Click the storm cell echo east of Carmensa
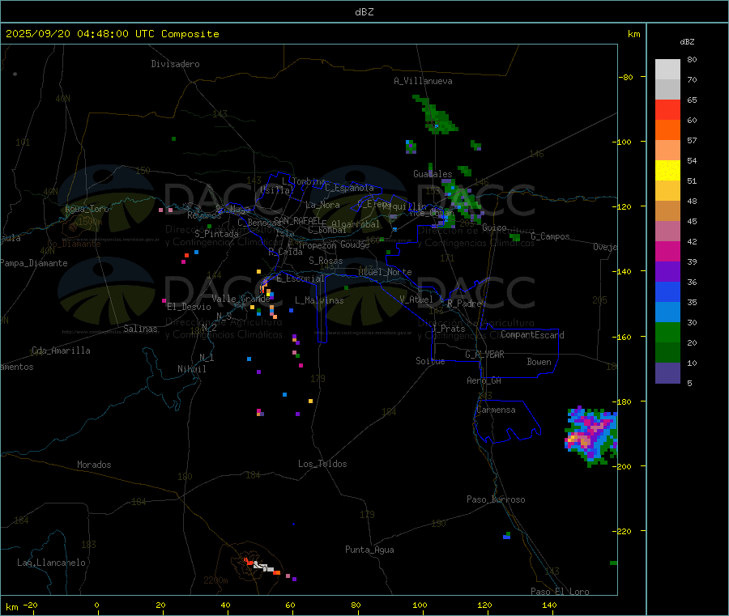The height and width of the screenshot is (616, 729). (x=591, y=435)
